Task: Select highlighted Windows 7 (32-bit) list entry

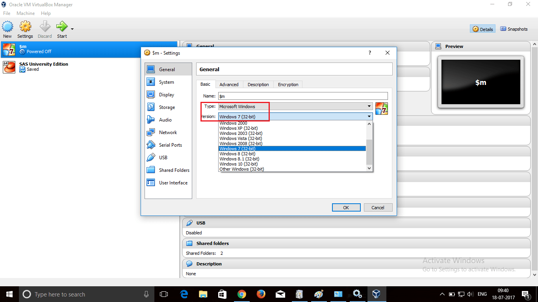Action: [x=292, y=149]
